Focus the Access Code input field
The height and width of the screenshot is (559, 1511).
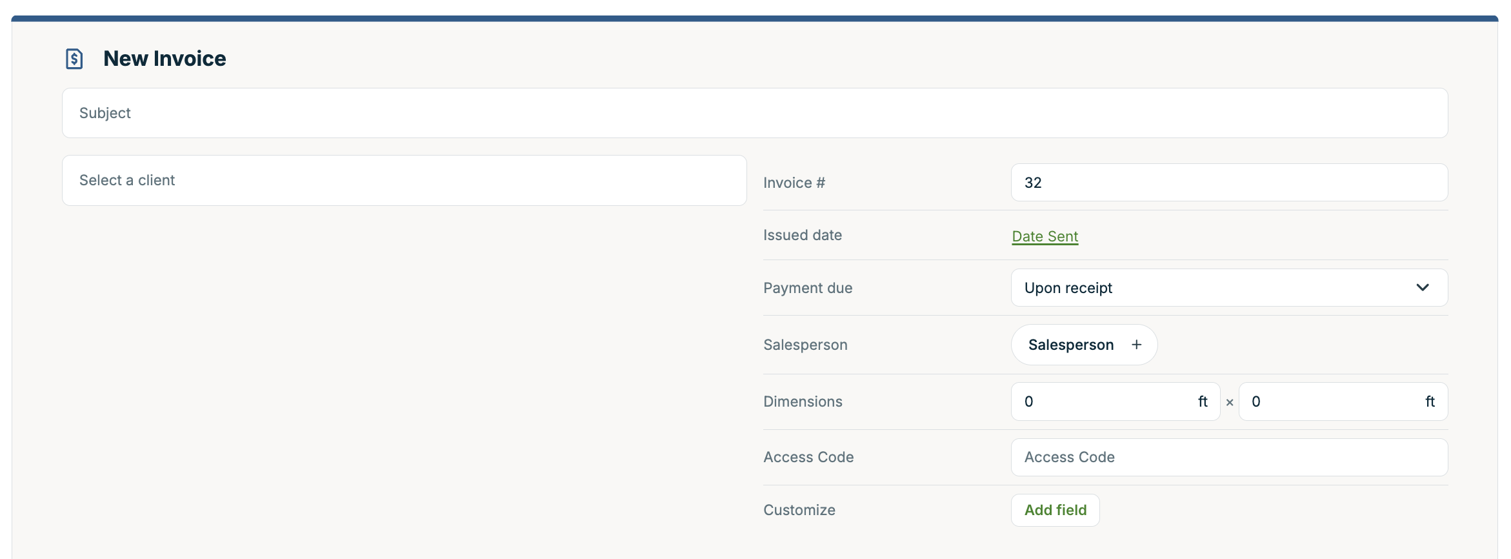tap(1228, 457)
